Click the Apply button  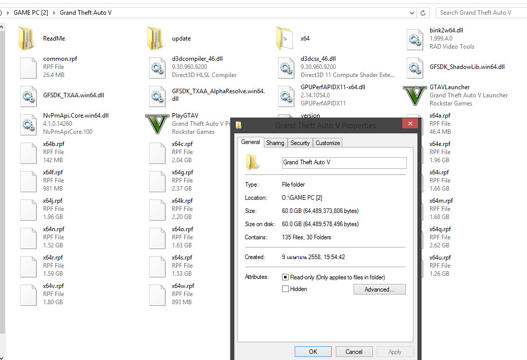pos(395,351)
